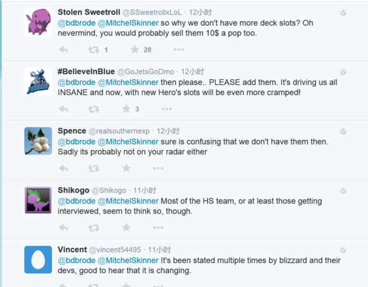This screenshot has height=287, width=368.
Task: Open Spence's profile name link
Action: pyautogui.click(x=72, y=131)
